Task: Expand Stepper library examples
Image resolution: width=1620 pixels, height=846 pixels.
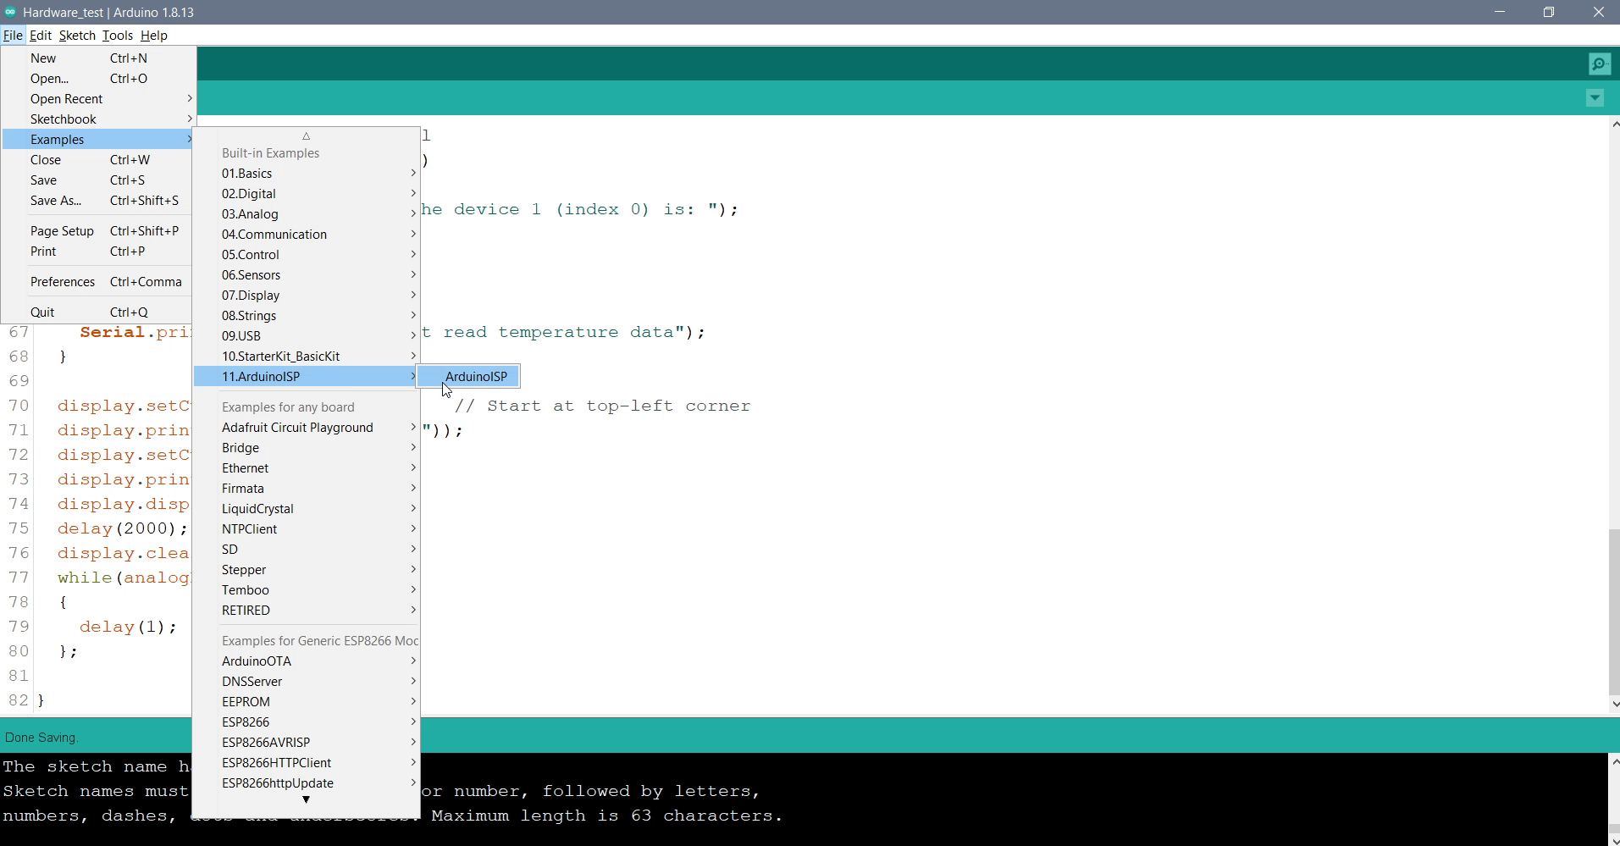Action: [x=307, y=570]
